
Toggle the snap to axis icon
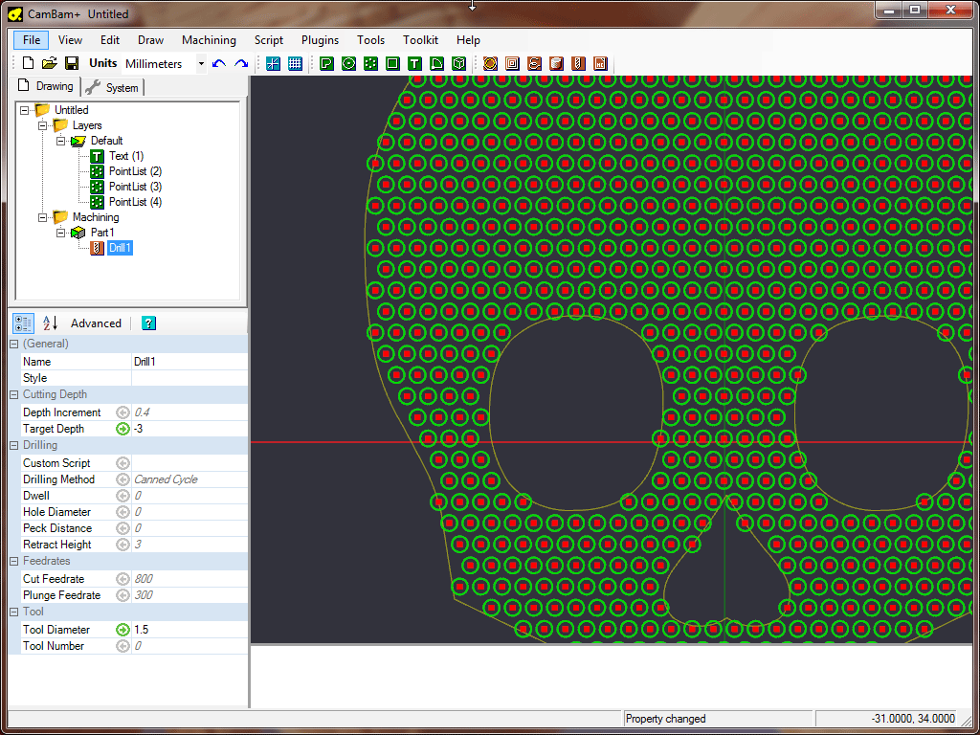click(273, 63)
